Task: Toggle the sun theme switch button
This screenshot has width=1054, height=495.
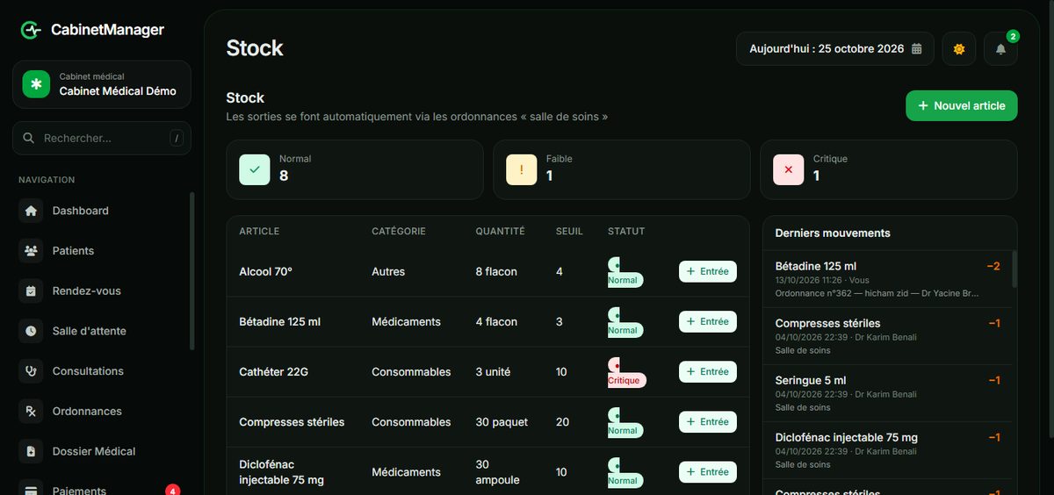Action: pyautogui.click(x=959, y=49)
